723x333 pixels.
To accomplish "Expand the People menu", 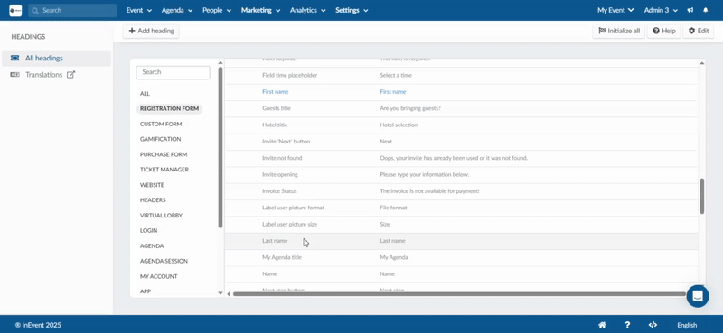I will [217, 10].
